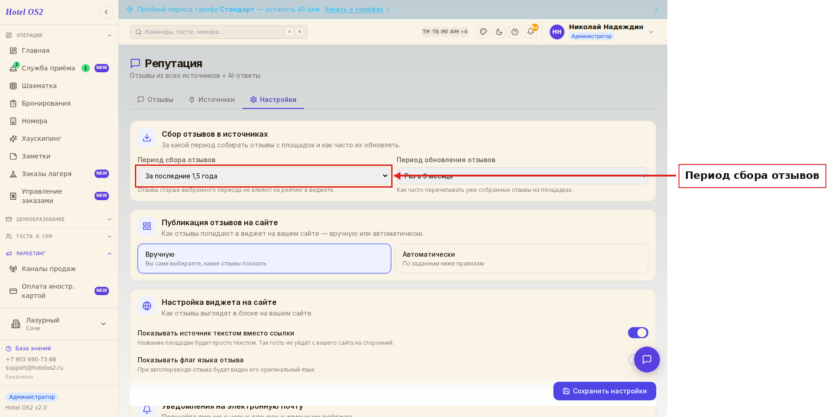837x417 pixels.
Task: Click Сохранить настройки button
Action: (604, 391)
